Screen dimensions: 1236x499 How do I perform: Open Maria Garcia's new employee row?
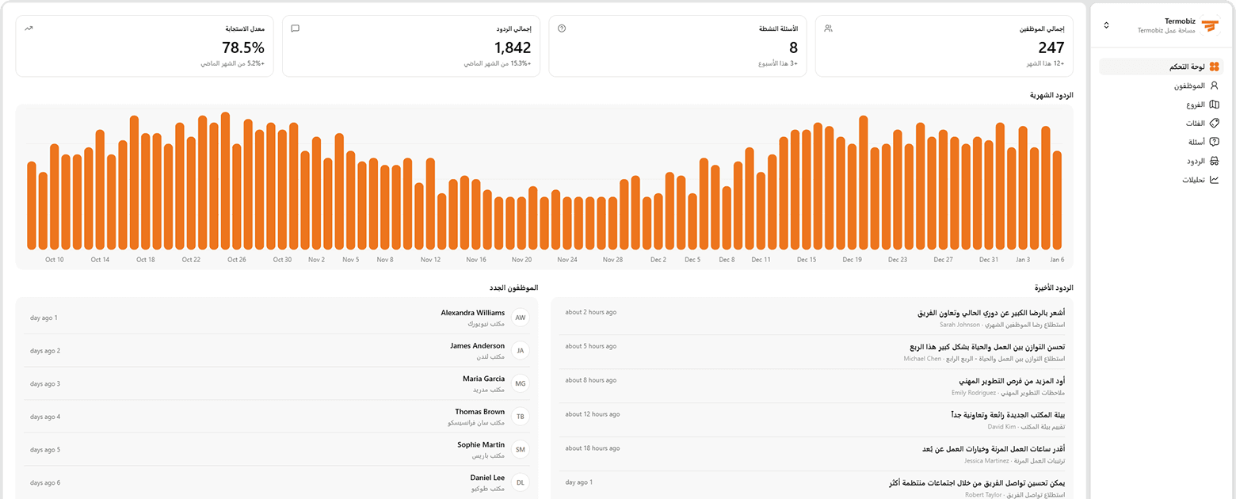(277, 383)
